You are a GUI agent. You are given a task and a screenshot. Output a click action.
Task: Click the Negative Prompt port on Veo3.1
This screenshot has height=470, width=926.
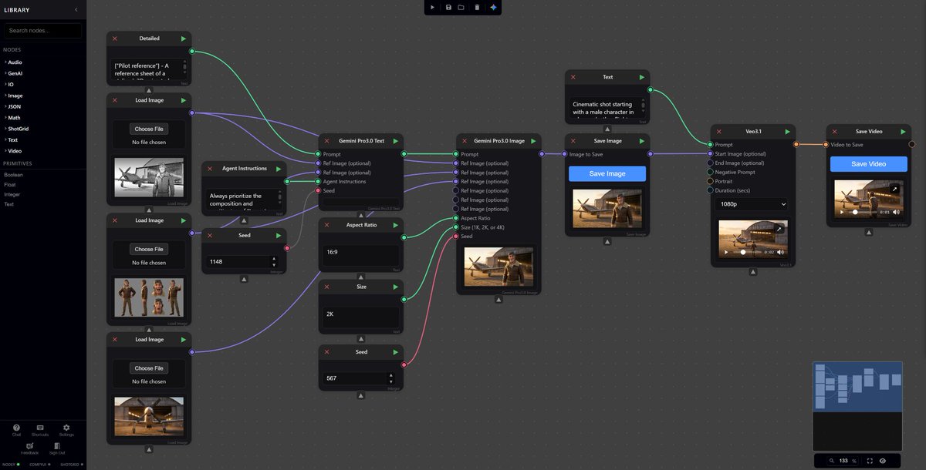(710, 172)
